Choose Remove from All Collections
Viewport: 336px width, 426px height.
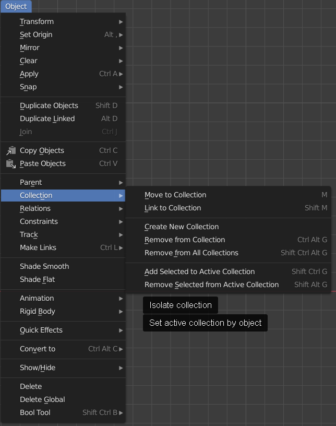click(x=228, y=253)
